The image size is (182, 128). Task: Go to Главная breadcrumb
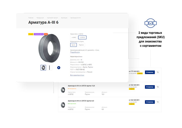point(31,18)
